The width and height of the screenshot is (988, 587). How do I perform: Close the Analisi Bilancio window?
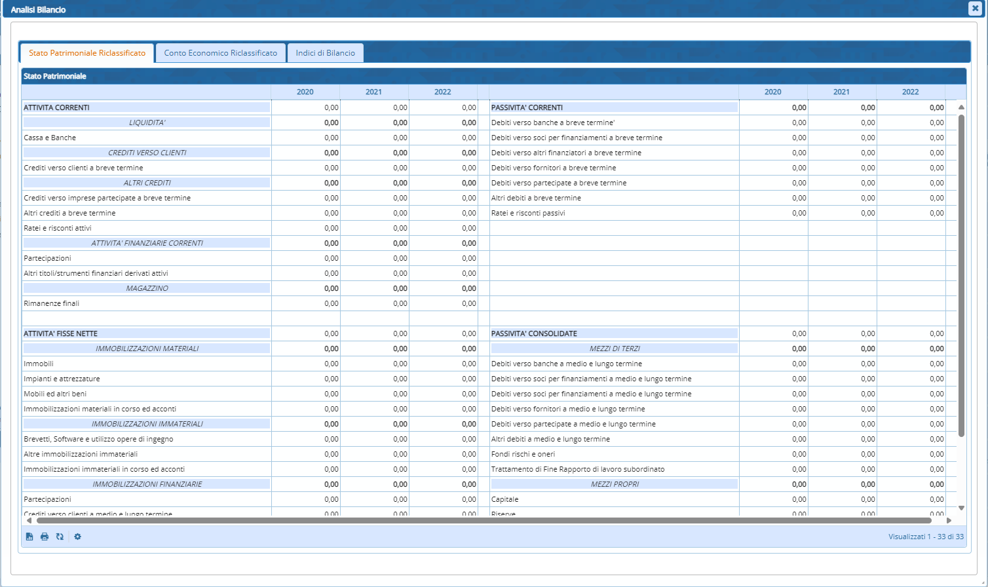click(974, 9)
